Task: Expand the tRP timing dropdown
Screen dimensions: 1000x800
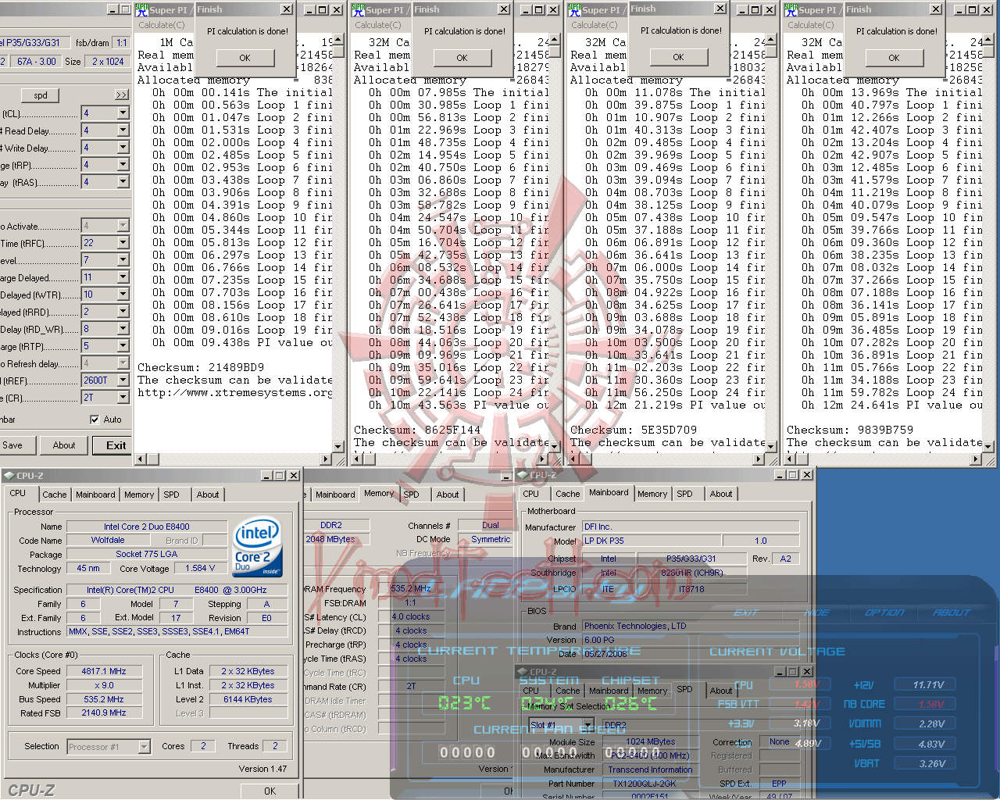Action: (123, 165)
